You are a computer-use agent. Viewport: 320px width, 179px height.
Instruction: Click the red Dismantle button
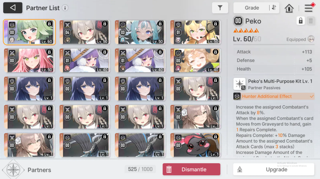191,169
